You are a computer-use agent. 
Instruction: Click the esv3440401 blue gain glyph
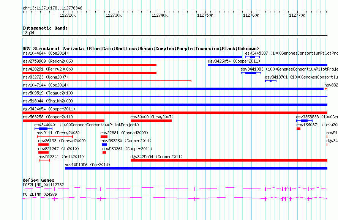pyautogui.click(x=43, y=129)
